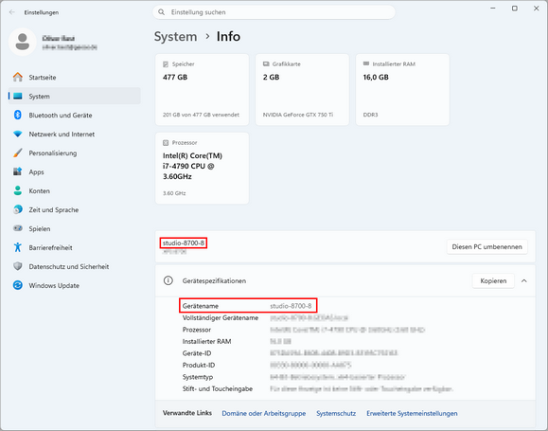This screenshot has height=431, width=548.
Task: Open Domäne oder Arbeitsgruppe link
Action: [263, 413]
